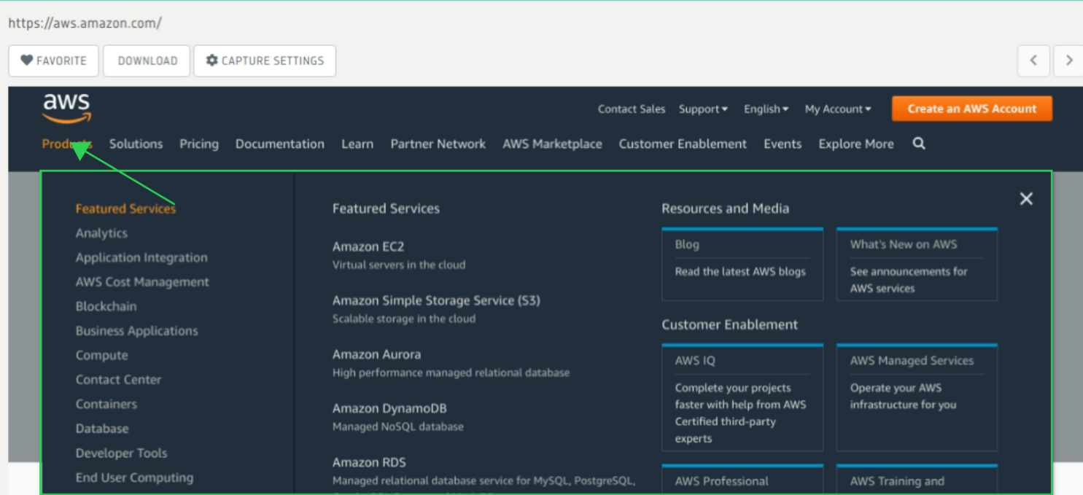Click Contact Sales link

pyautogui.click(x=632, y=109)
